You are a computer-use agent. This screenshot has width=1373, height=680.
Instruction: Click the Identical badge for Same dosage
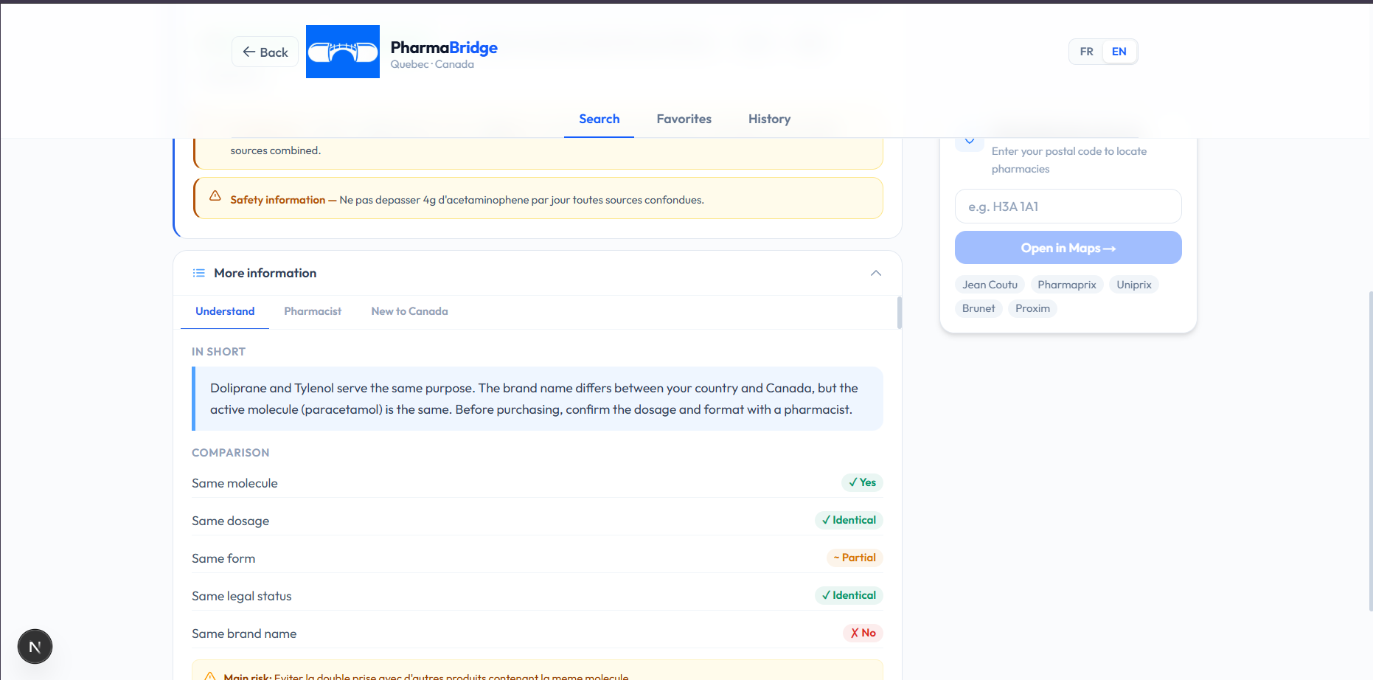849,520
